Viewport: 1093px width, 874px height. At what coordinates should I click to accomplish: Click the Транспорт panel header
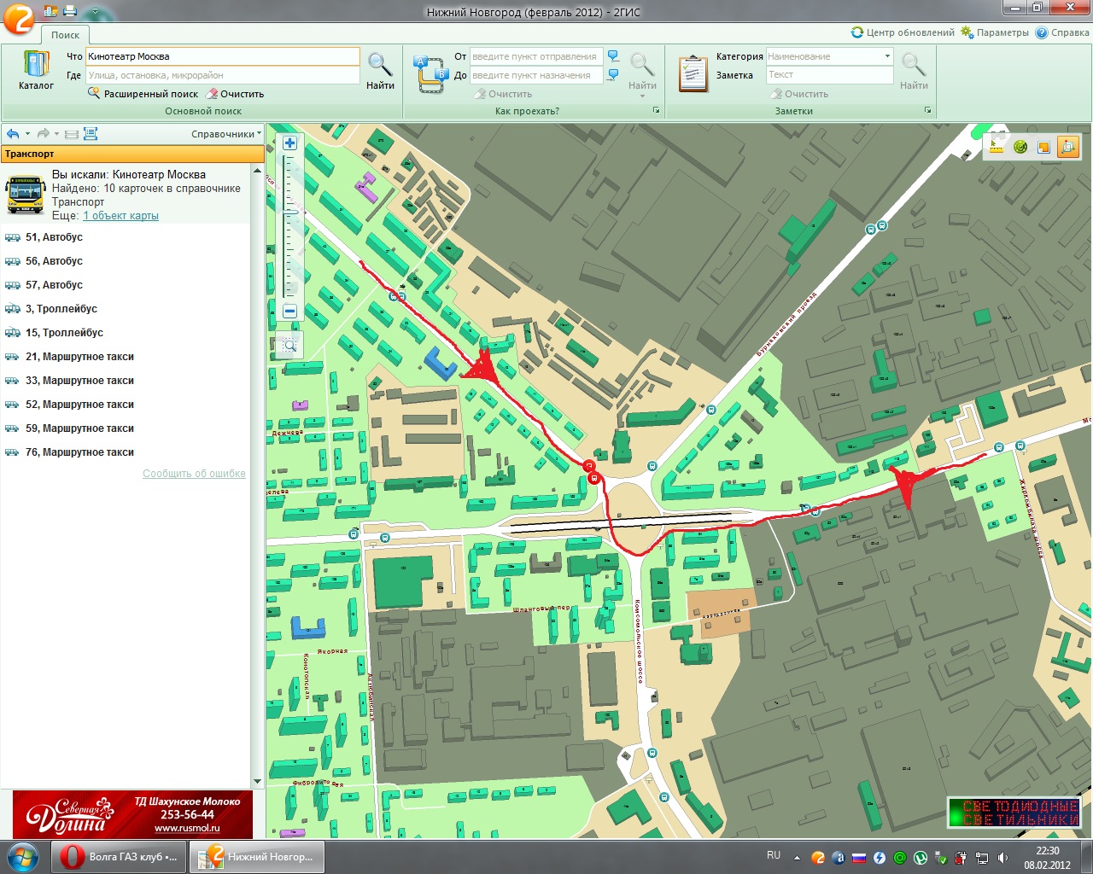pos(132,154)
